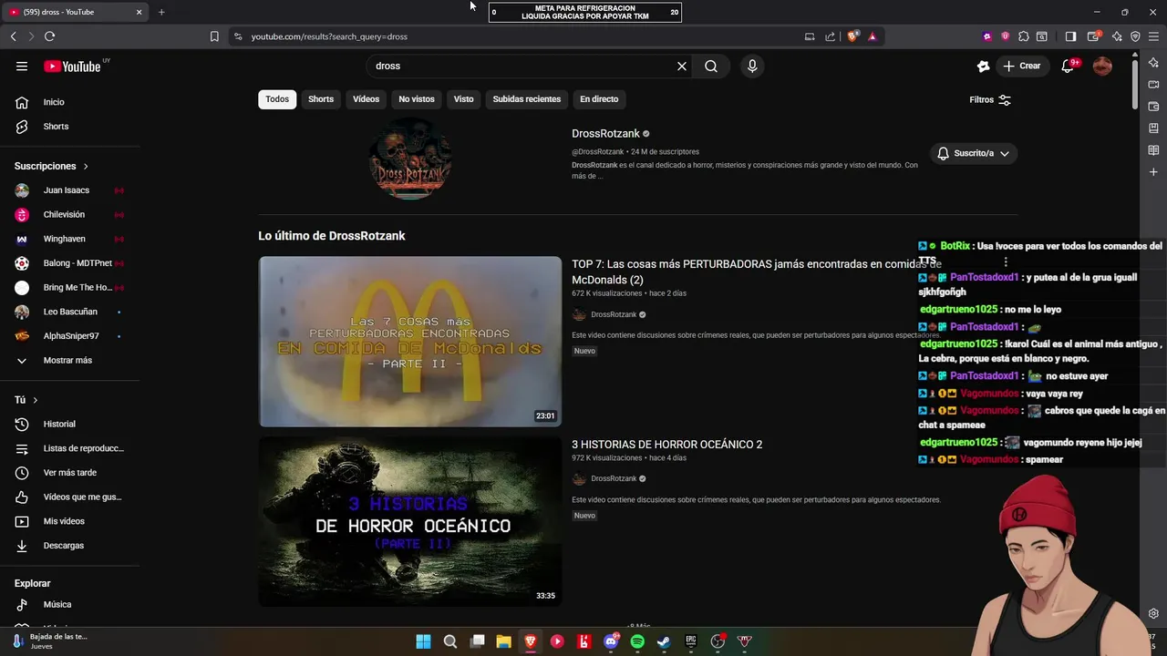The width and height of the screenshot is (1167, 656).
Task: Open Brave Talk in the right sidebar
Action: click(1153, 85)
